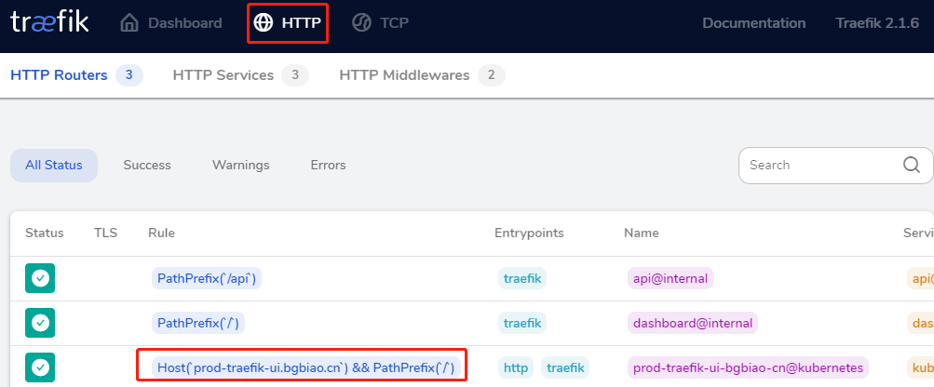Click the HTTP Services count badge 3
The image size is (934, 387).
click(295, 75)
